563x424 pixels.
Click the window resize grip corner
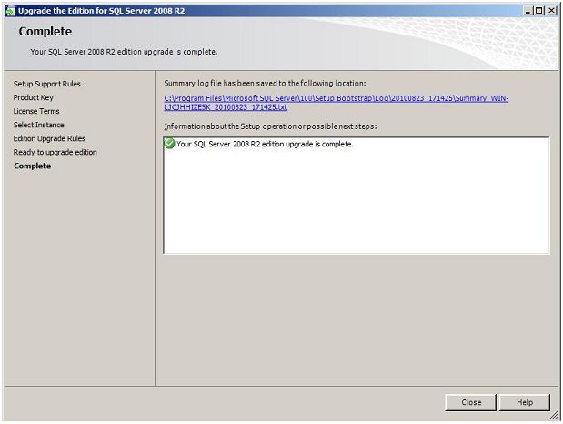click(555, 416)
